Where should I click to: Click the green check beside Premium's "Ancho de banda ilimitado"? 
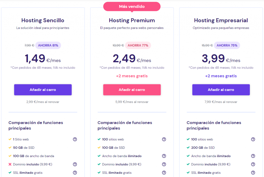pos(98,156)
